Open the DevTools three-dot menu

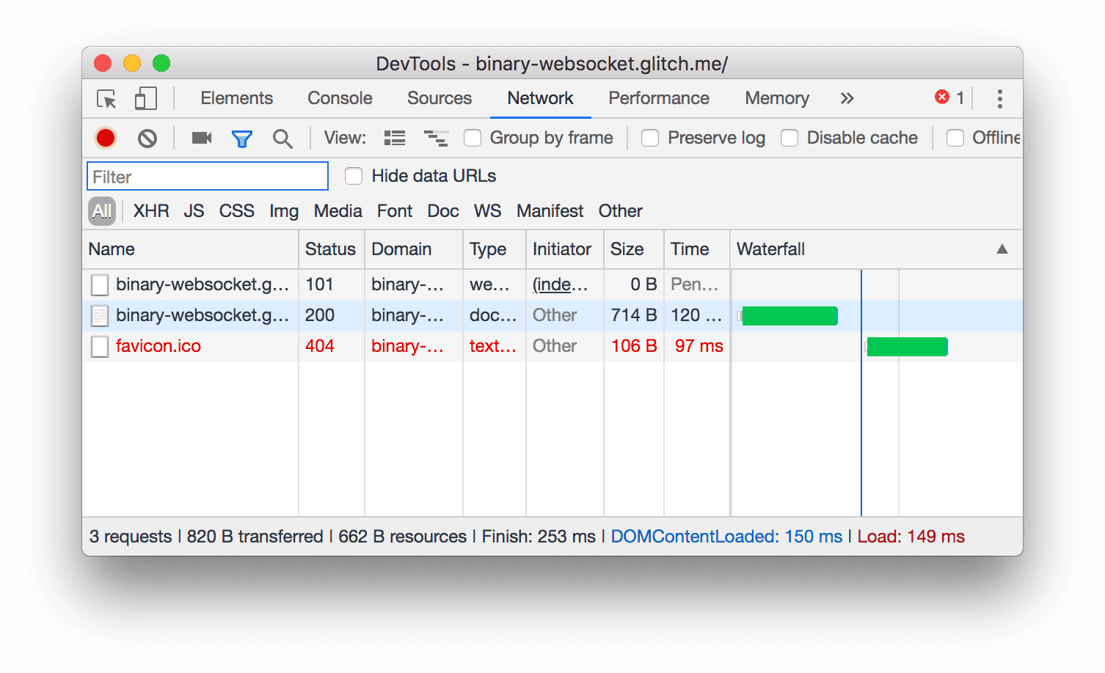999,99
